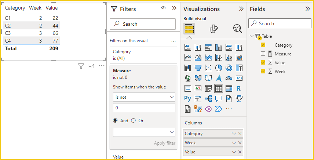Choose the pie chart visual
Screen dimensions: 314x160
tap(219, 68)
